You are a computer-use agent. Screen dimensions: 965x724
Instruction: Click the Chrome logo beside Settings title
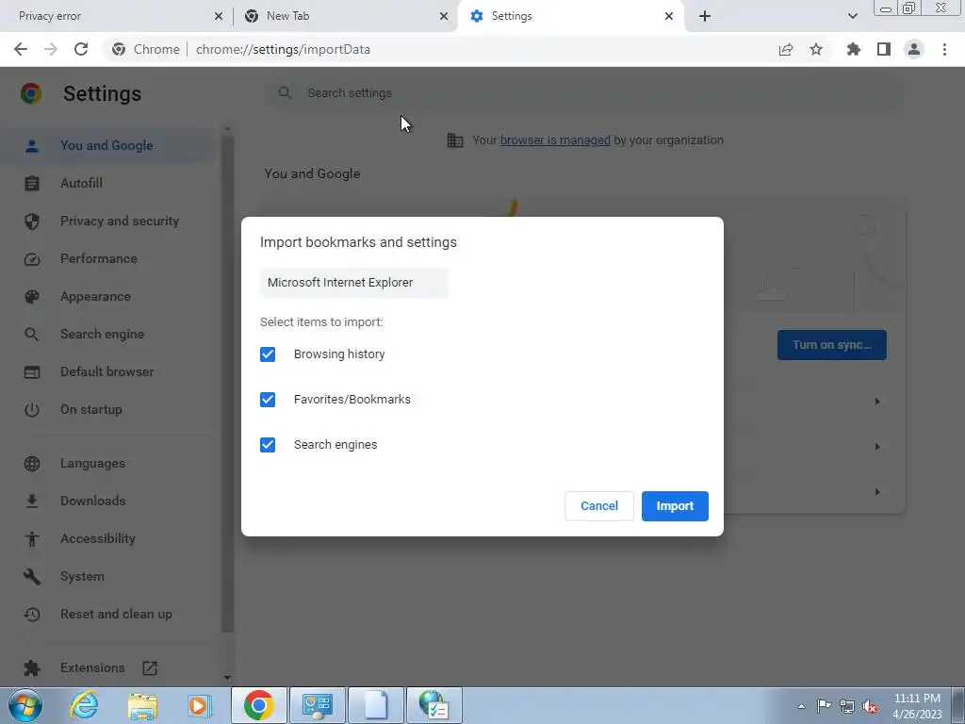point(31,93)
